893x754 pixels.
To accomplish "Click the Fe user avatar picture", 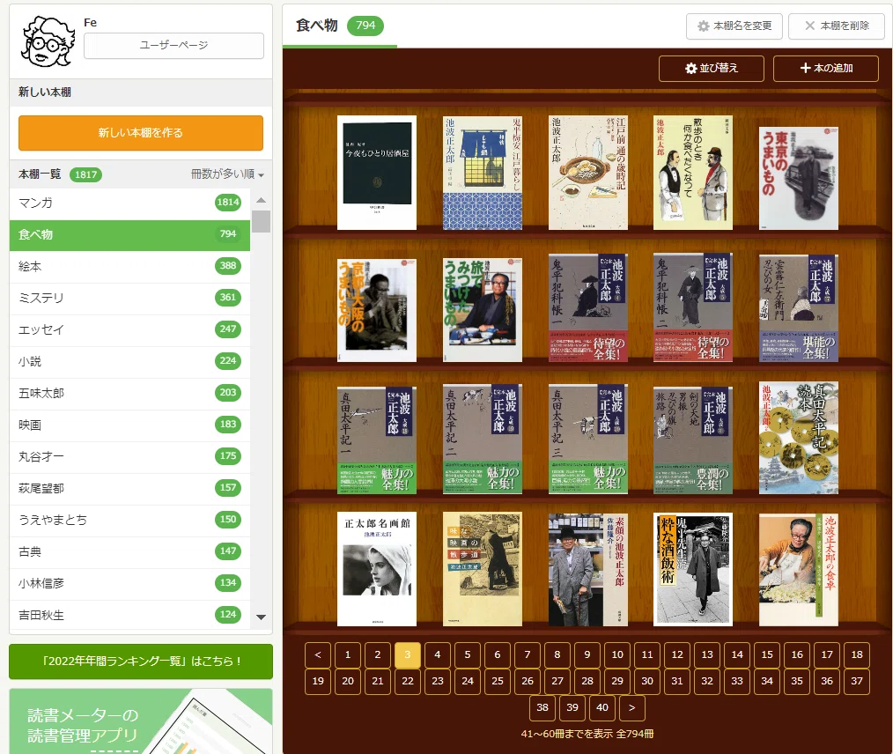I will coord(48,41).
